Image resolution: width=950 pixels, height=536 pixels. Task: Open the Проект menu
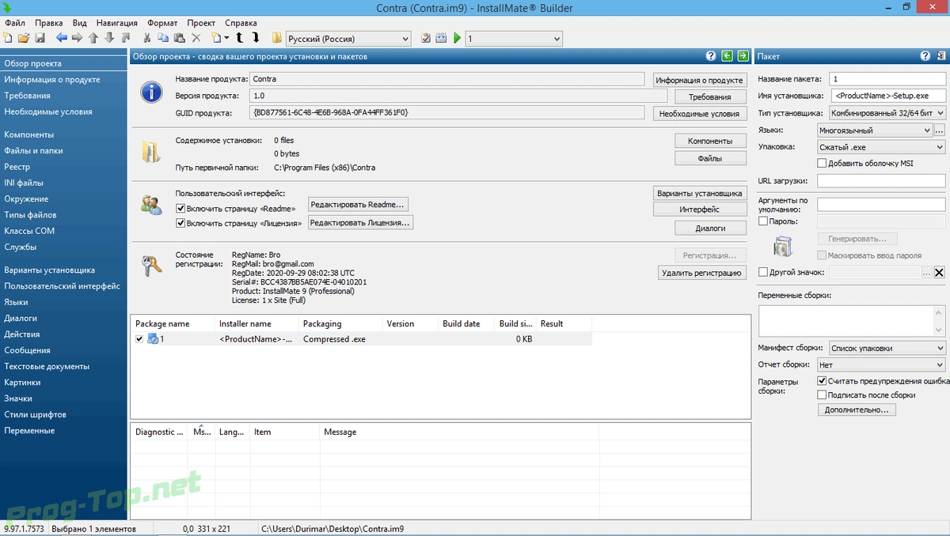coord(201,23)
